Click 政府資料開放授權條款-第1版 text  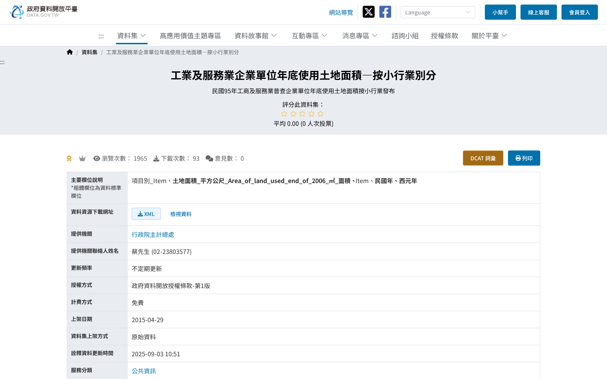(171, 286)
